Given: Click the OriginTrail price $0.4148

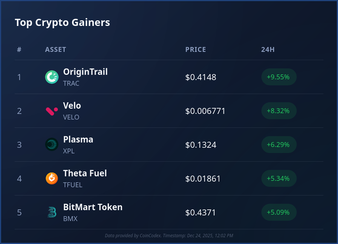Looking at the screenshot, I should click(x=201, y=77).
